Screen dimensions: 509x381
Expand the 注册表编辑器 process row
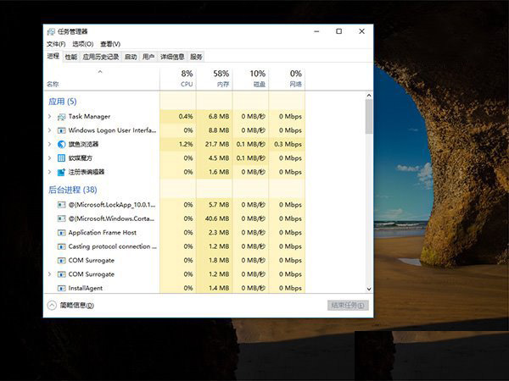(x=50, y=172)
